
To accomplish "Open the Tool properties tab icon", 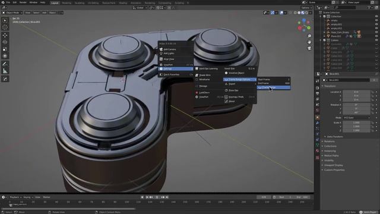I will point(318,81).
